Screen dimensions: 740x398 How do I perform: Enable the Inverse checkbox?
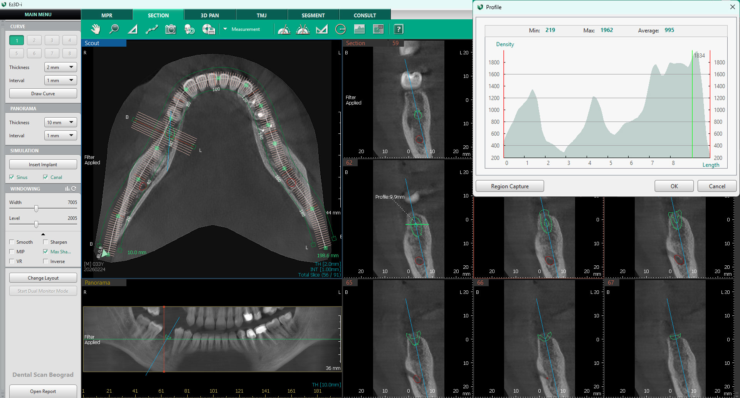click(x=45, y=261)
